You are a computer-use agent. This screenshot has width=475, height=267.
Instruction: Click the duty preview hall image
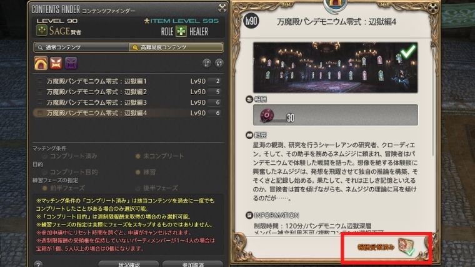pyautogui.click(x=336, y=67)
